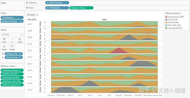Viewport: 190px width, 98px height.
Task: Click the Poor 100-149 legend color swatch
Action: 167,25
